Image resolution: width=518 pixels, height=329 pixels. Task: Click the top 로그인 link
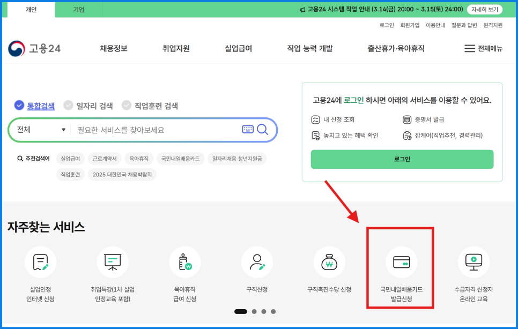point(387,25)
